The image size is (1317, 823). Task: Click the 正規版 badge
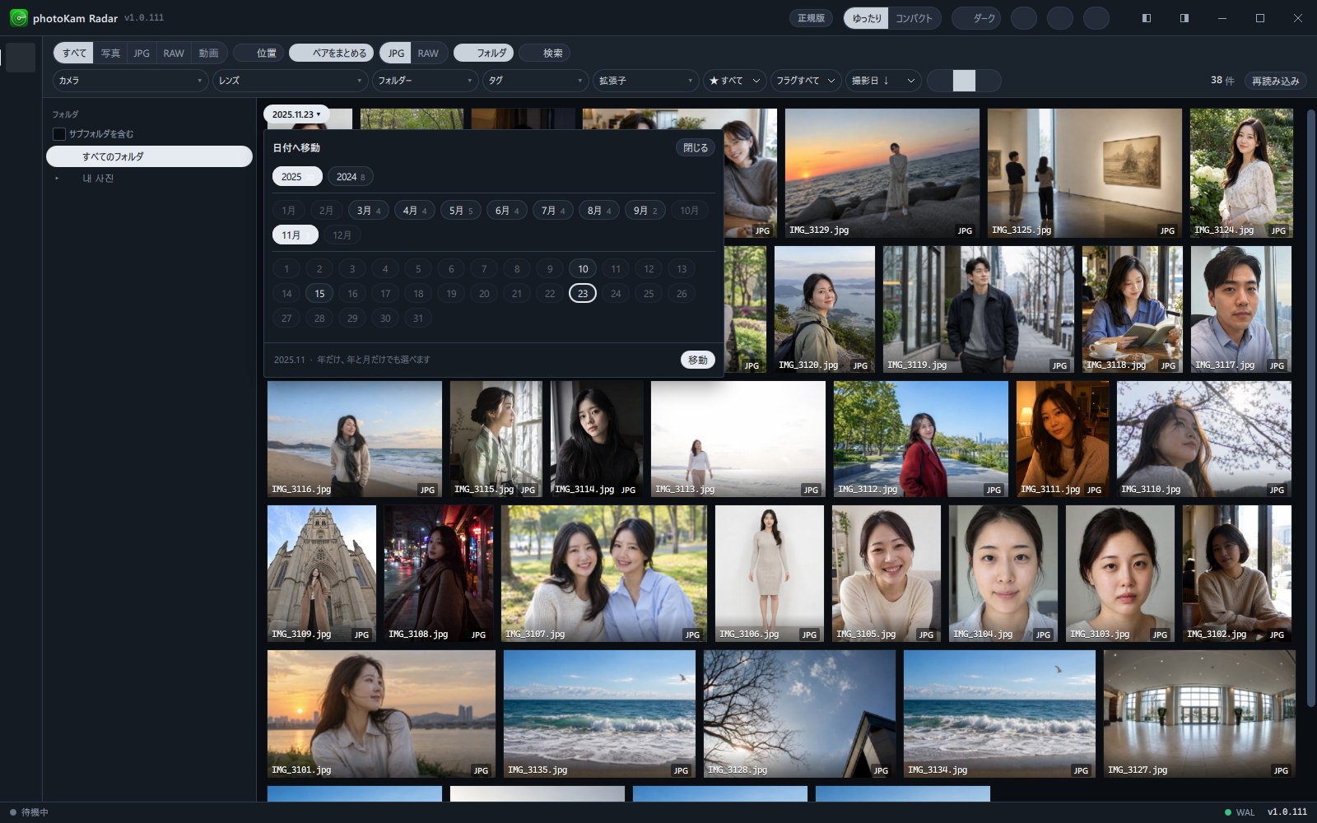pyautogui.click(x=811, y=18)
